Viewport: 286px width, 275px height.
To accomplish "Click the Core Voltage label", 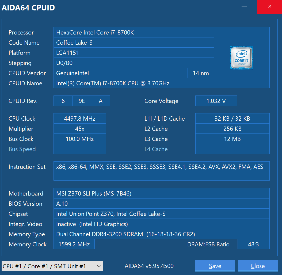I will coord(161,101).
